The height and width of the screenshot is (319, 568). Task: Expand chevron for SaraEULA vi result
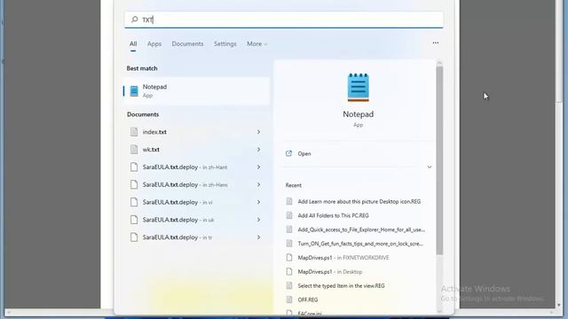click(x=258, y=202)
